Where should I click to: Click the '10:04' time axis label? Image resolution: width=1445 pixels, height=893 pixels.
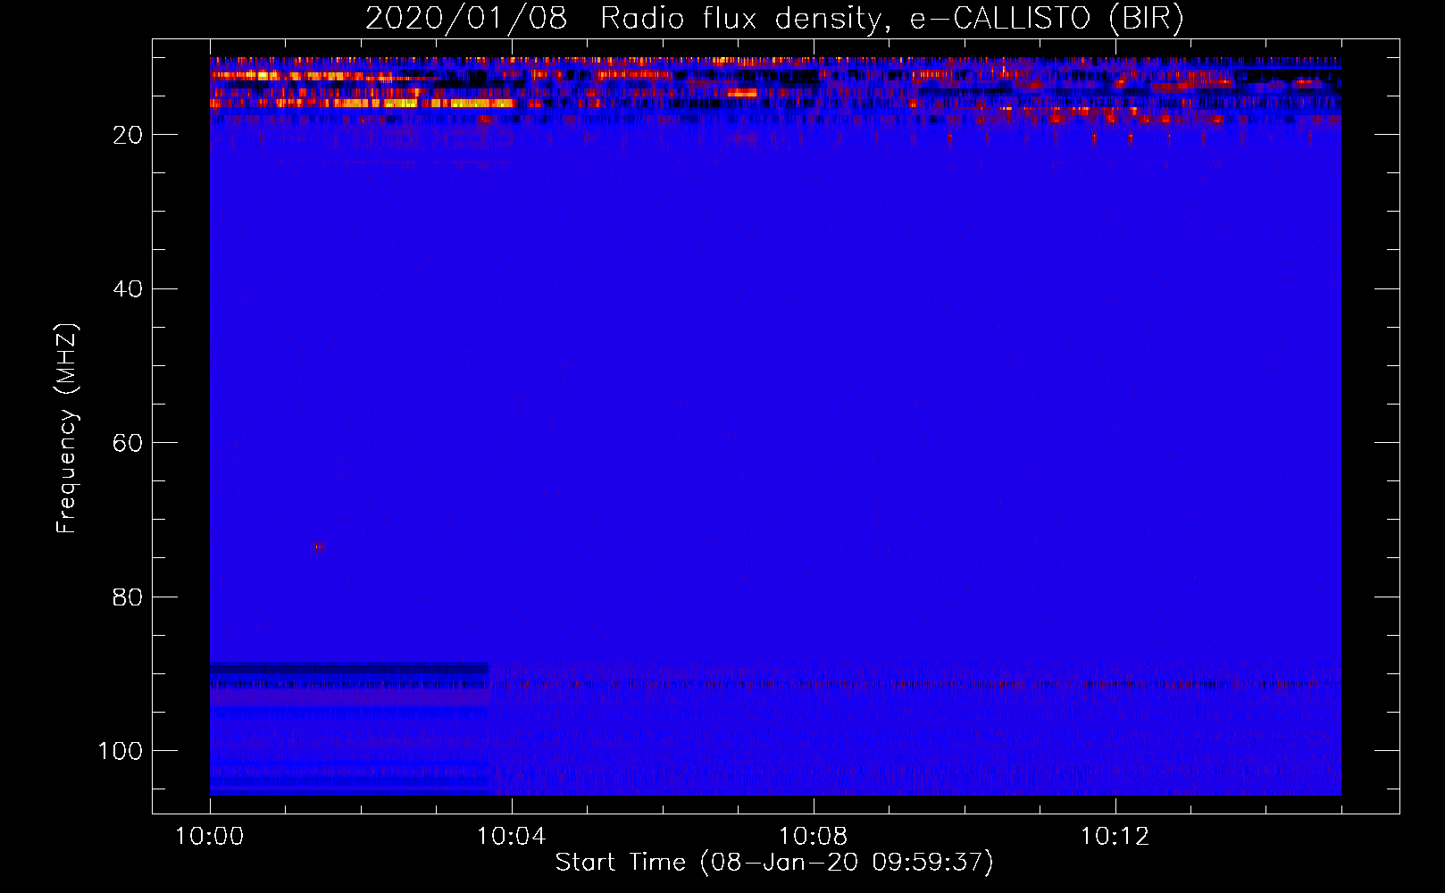tap(511, 837)
